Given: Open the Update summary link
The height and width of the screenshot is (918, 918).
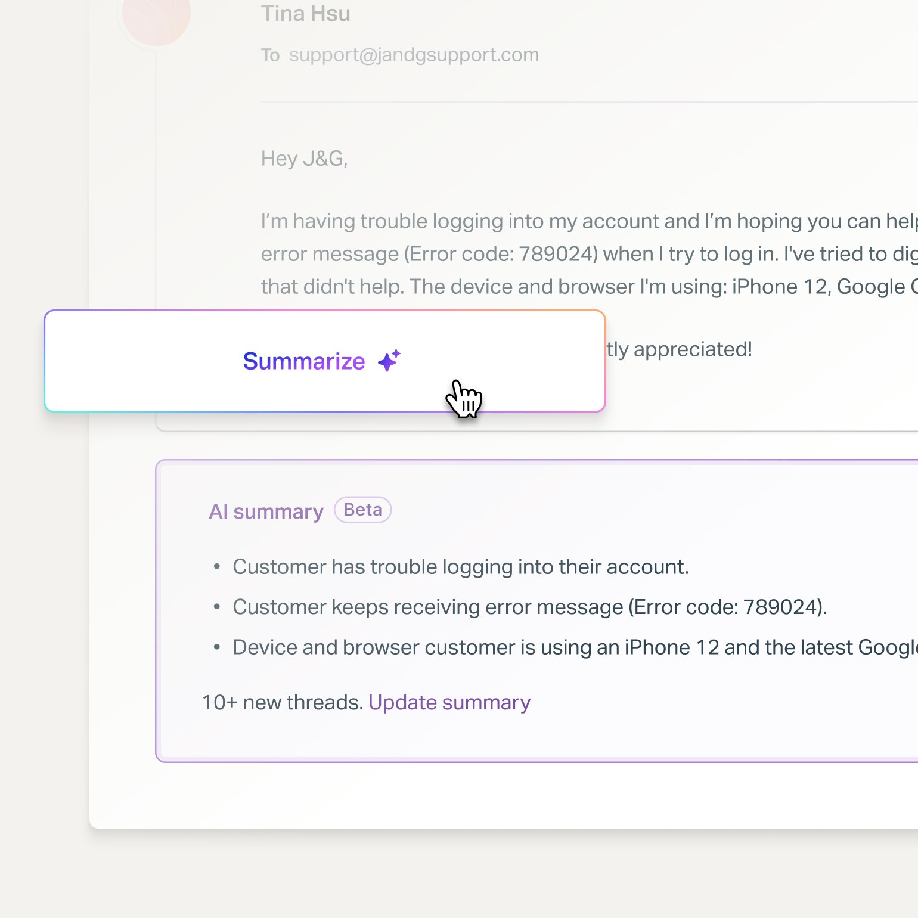Looking at the screenshot, I should coord(449,703).
